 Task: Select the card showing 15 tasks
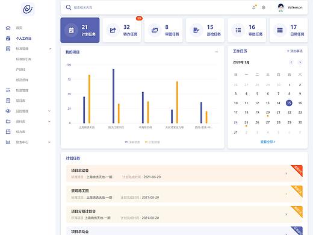click(205, 30)
